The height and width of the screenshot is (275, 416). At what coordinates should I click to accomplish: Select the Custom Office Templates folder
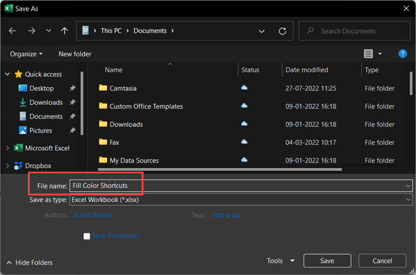146,106
